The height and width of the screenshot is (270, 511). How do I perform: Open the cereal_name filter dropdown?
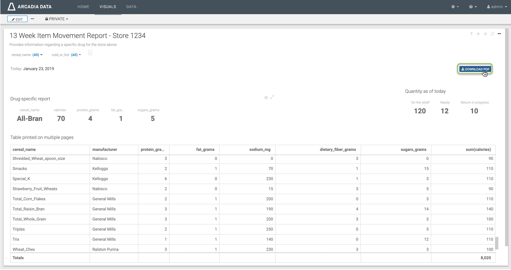coord(38,55)
